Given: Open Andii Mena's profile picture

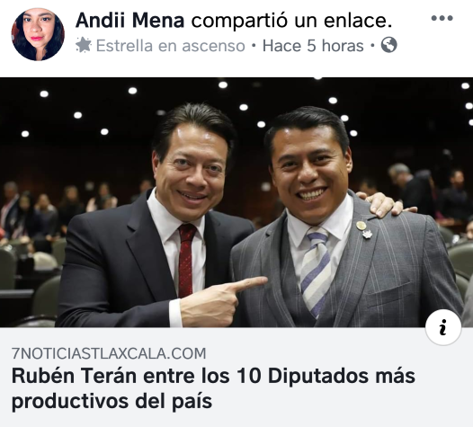Looking at the screenshot, I should 38,34.
